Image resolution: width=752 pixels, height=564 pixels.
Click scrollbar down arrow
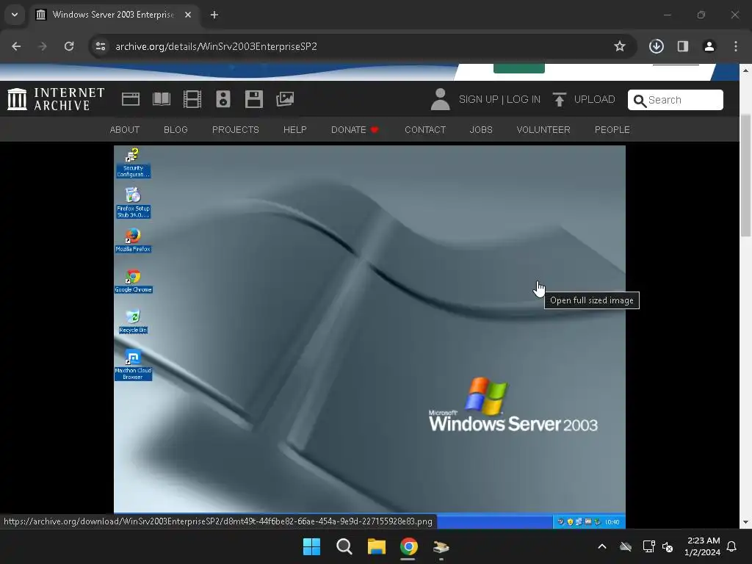745,522
